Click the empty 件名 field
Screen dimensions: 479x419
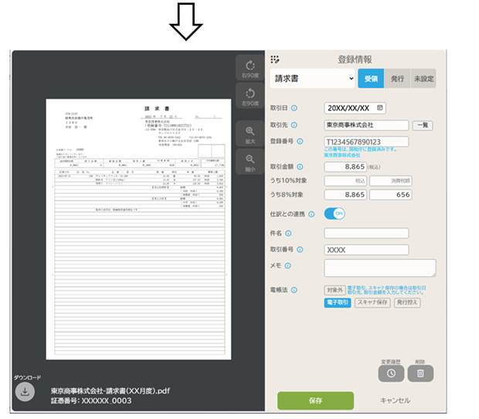coord(366,234)
